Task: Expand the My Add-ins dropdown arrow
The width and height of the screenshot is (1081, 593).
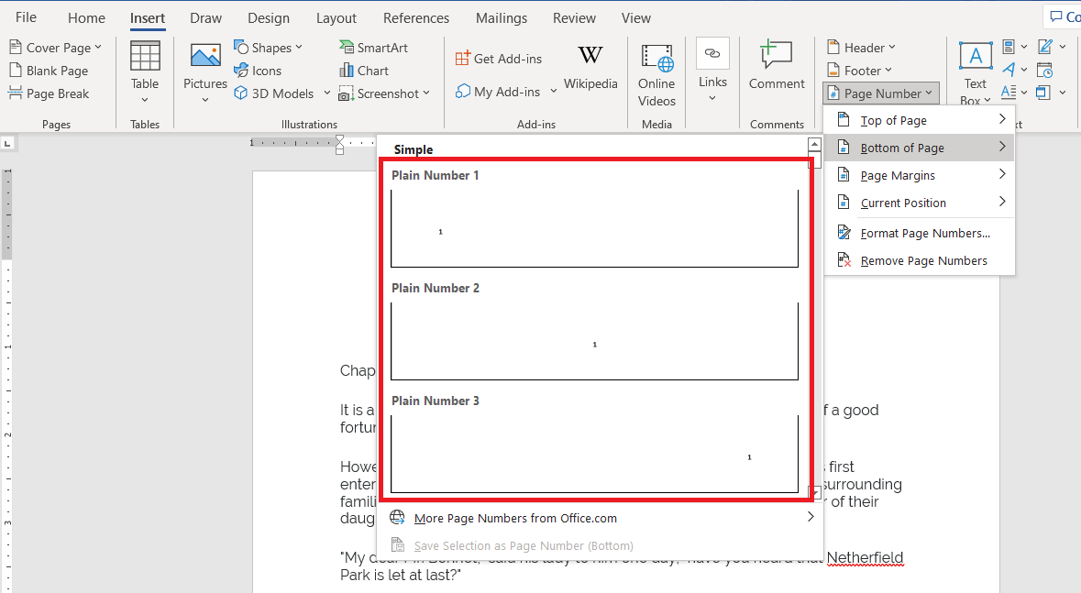Action: (553, 92)
